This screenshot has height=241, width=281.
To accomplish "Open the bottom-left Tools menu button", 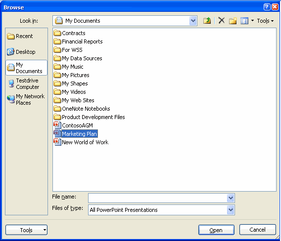I will [x=27, y=230].
